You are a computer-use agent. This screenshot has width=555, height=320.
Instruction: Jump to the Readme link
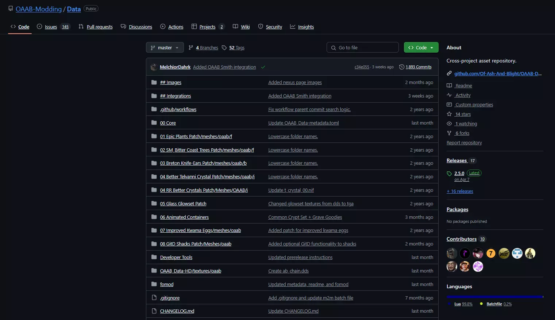coord(463,86)
